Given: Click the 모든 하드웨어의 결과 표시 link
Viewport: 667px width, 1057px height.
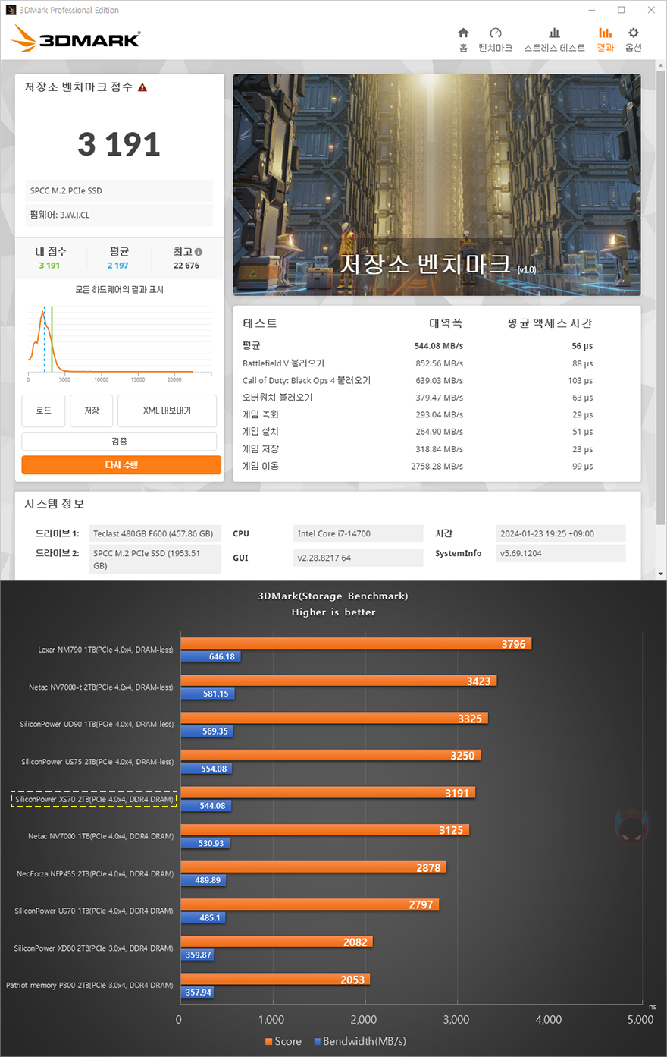Looking at the screenshot, I should [119, 290].
